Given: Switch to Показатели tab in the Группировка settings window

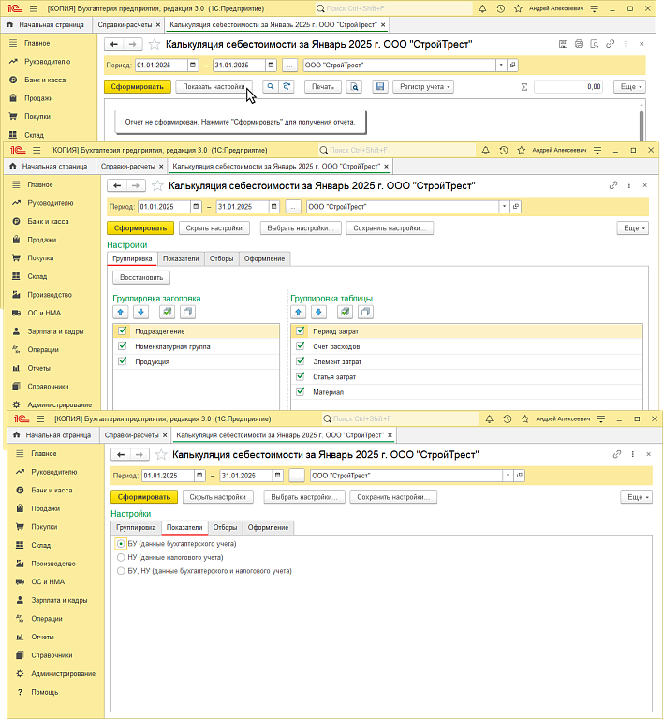Looking at the screenshot, I should tap(181, 258).
